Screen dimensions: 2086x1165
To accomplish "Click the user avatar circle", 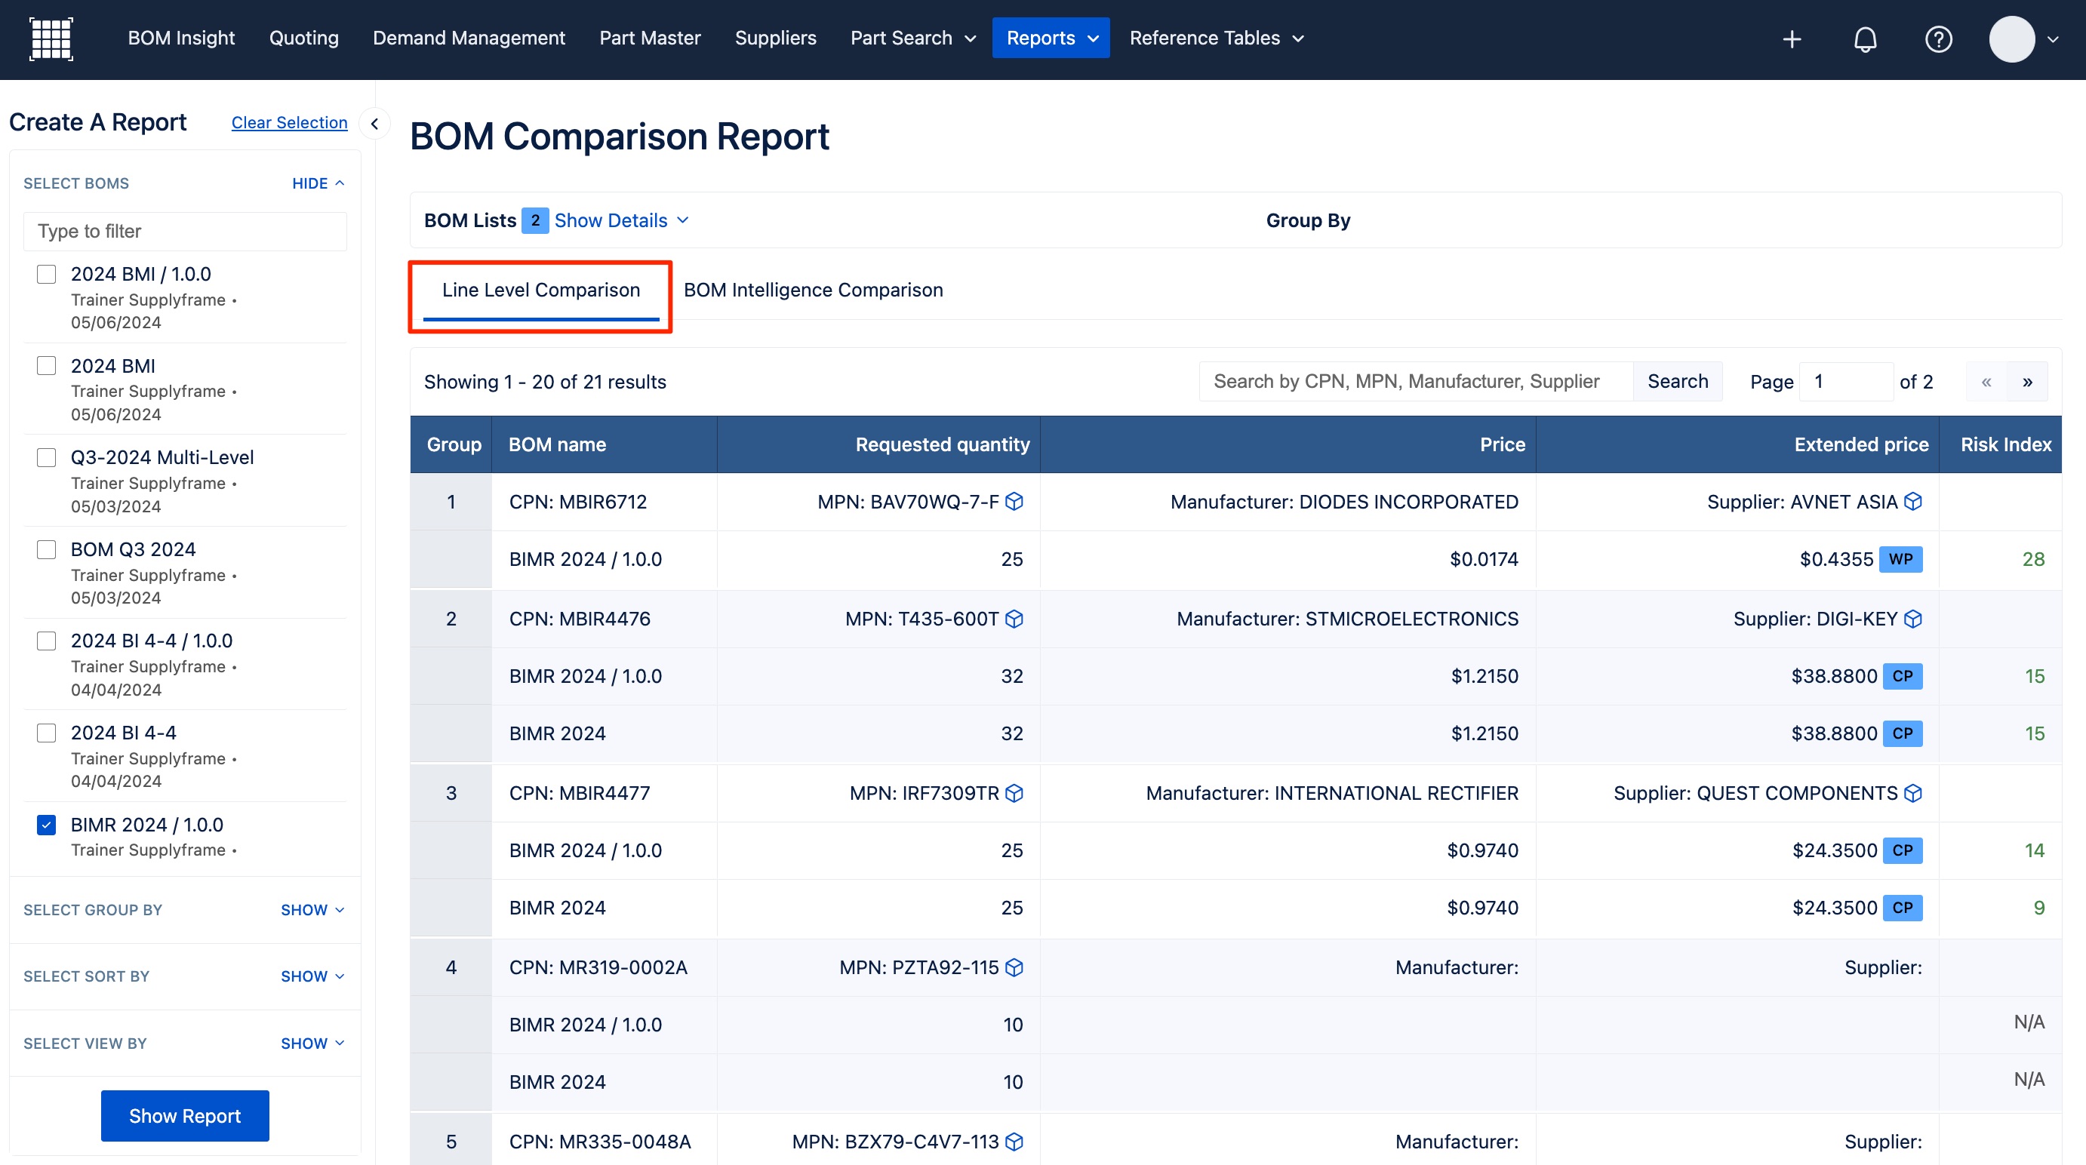I will (2011, 39).
